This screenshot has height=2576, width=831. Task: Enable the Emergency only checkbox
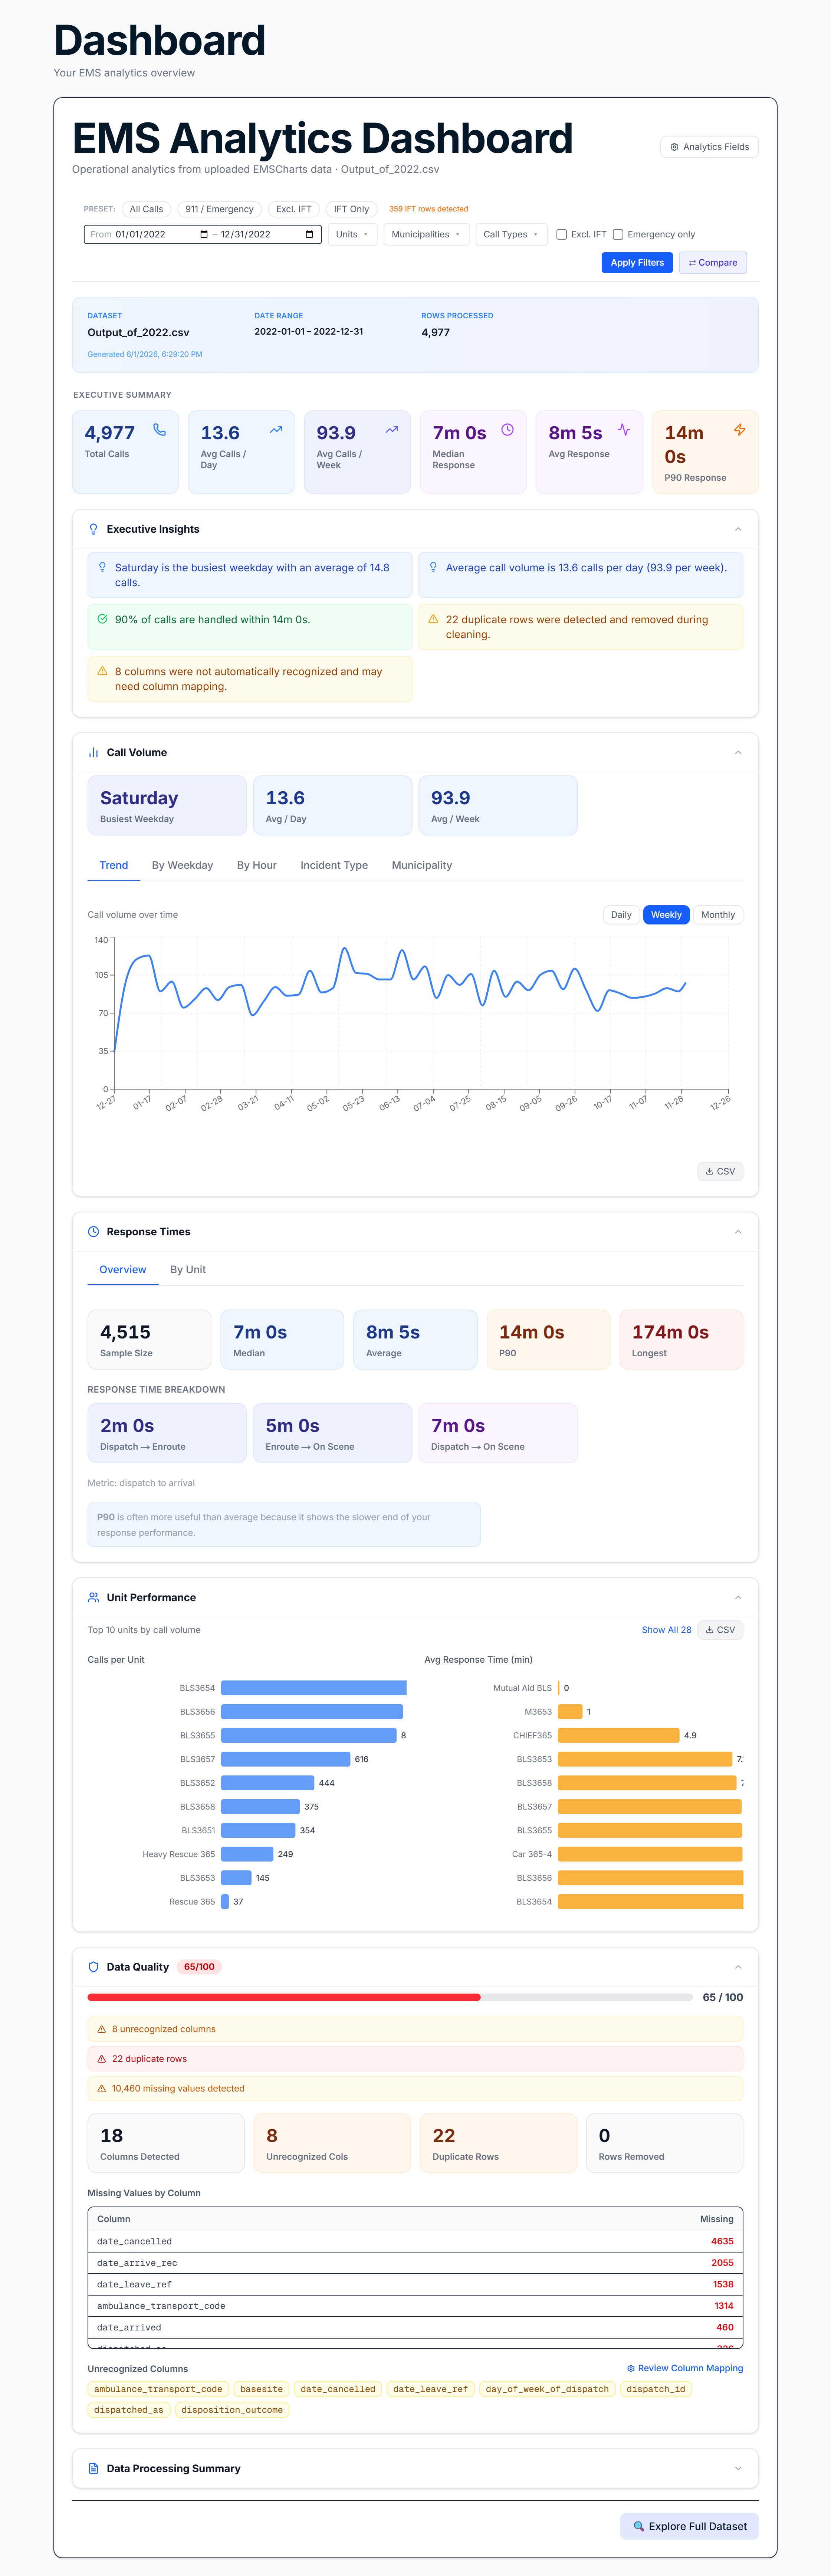(x=618, y=235)
